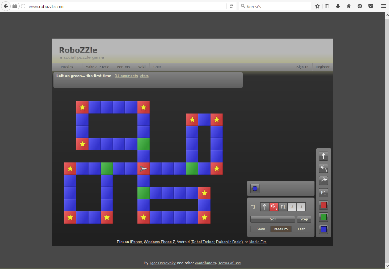Click the blue circle condition icon
The image size is (389, 269).
click(255, 189)
